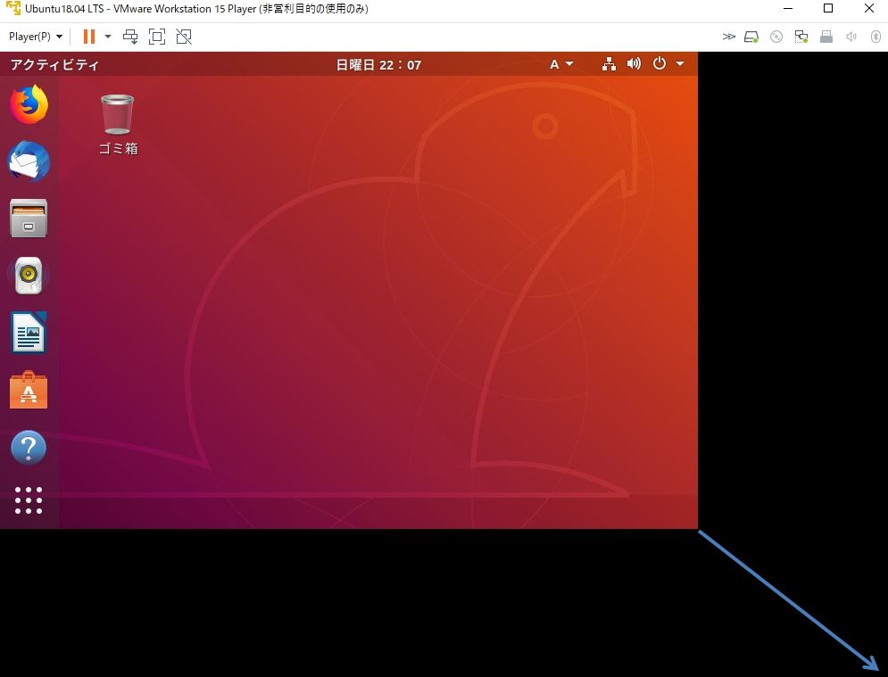Click the network adapter device icon
The image size is (888, 677).
tap(801, 37)
